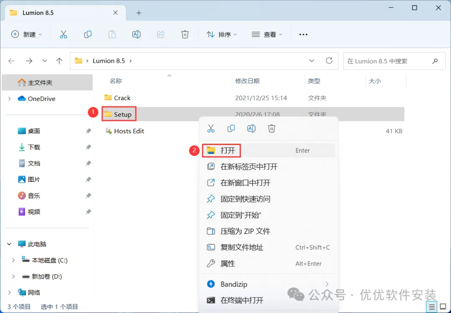Screen dimensions: 451x313
Task: Click the Cut icon in the toolbar
Action: pyautogui.click(x=63, y=35)
